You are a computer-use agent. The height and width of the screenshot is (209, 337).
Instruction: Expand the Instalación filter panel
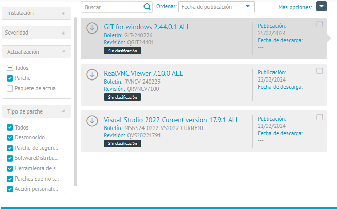coord(36,13)
